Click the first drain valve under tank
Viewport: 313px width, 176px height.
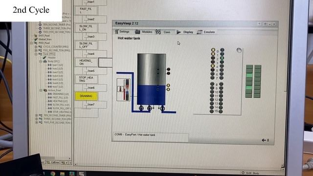[141, 108]
